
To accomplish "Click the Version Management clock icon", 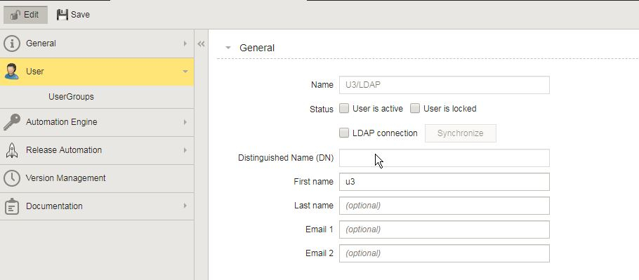I will [x=12, y=178].
